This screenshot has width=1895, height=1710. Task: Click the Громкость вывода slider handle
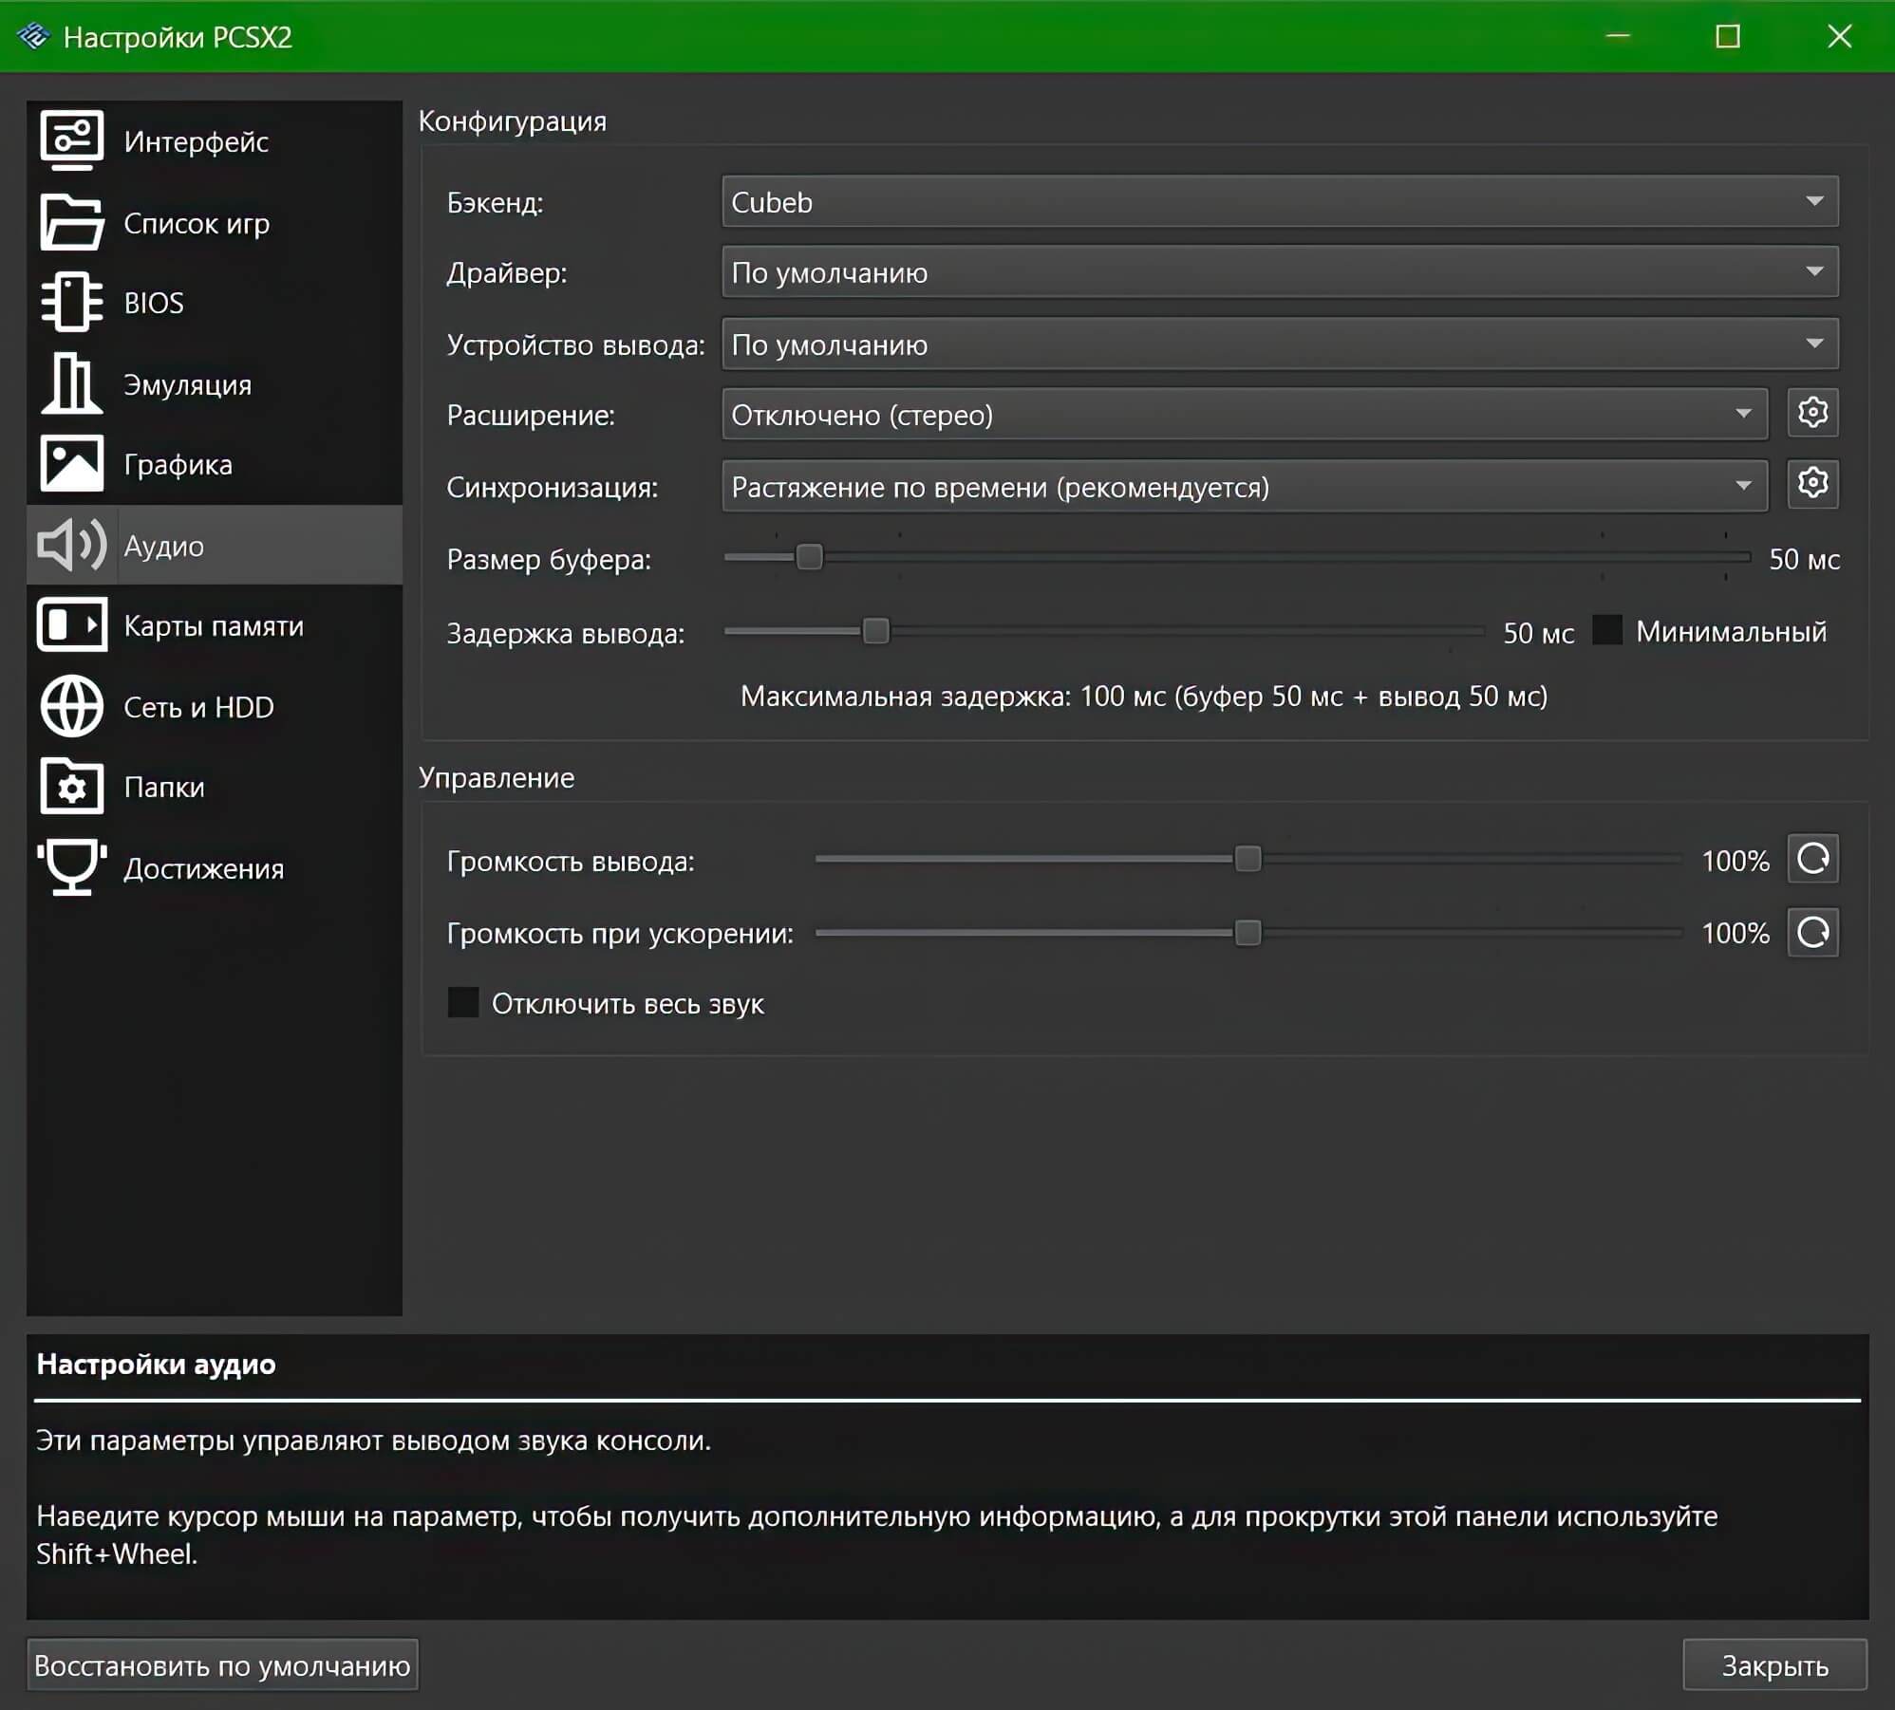1248,859
